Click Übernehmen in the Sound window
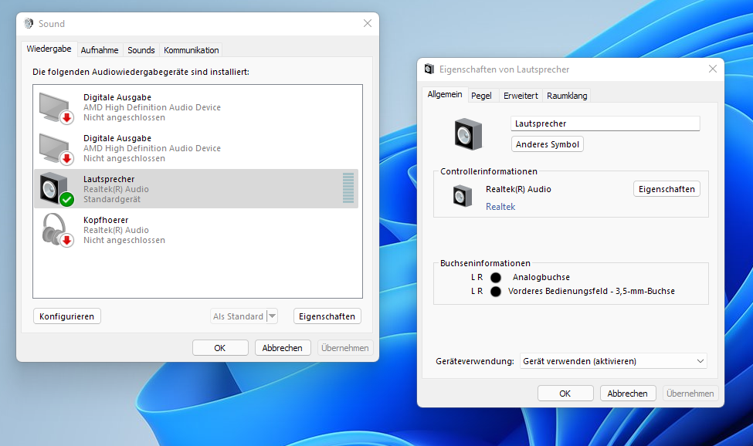Screen dimensions: 753x446 344,348
